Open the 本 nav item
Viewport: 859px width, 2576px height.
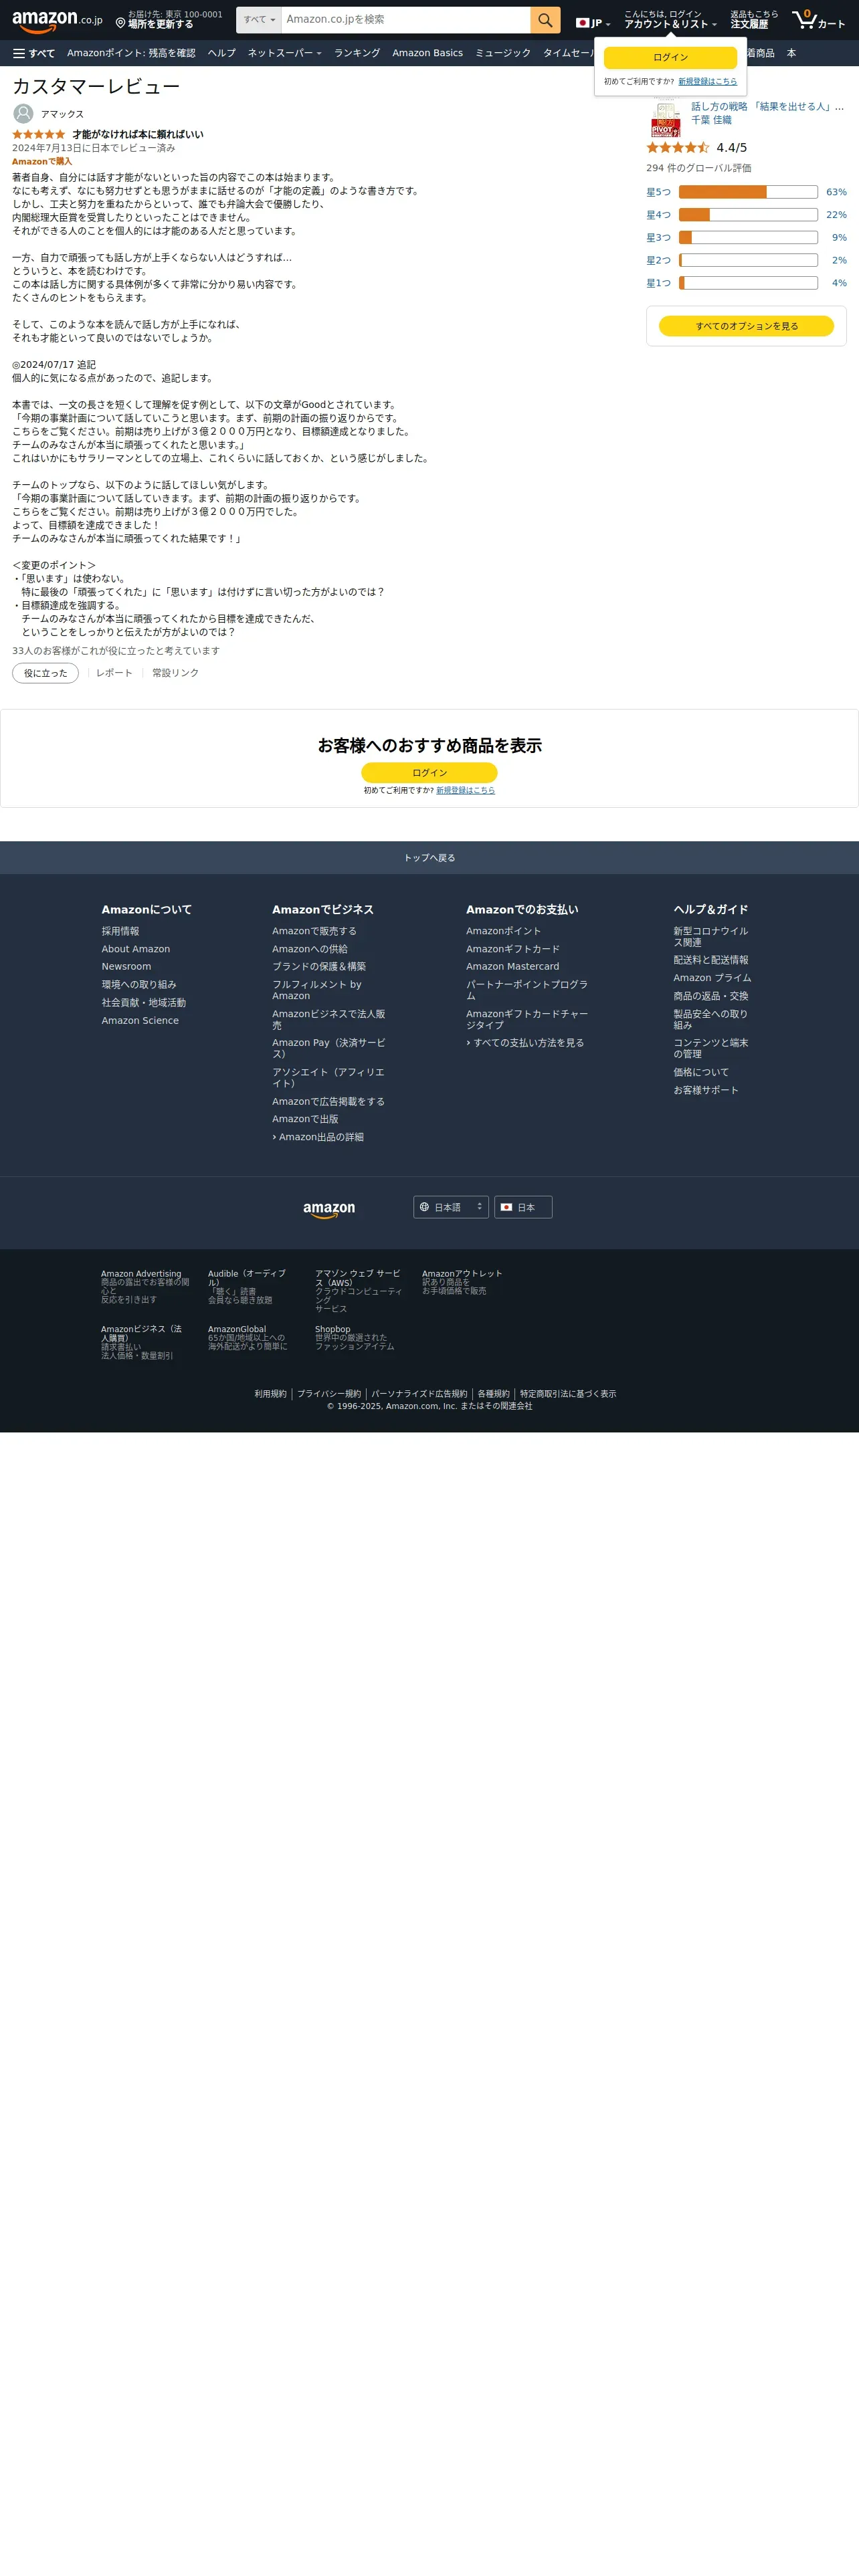click(791, 53)
